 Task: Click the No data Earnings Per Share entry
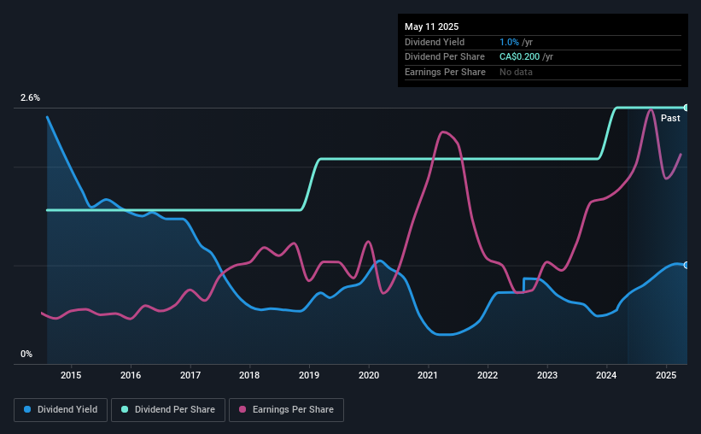click(x=516, y=72)
